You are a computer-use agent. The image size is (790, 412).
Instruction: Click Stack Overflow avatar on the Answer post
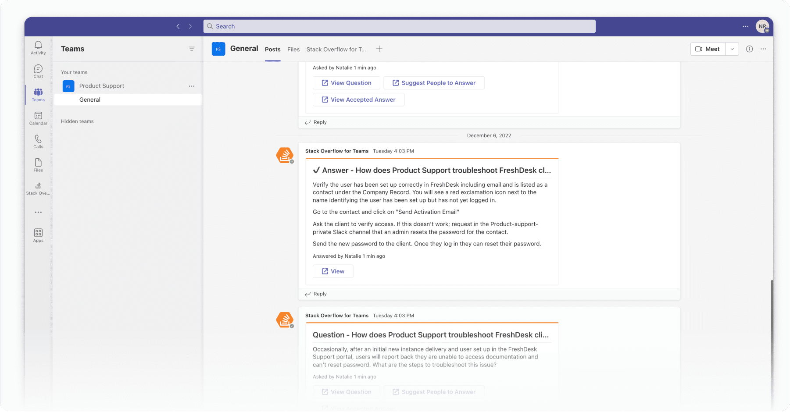(x=285, y=155)
